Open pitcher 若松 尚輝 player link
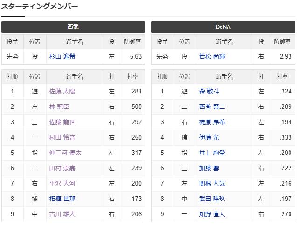This screenshot has height=226, width=297. 212,57
